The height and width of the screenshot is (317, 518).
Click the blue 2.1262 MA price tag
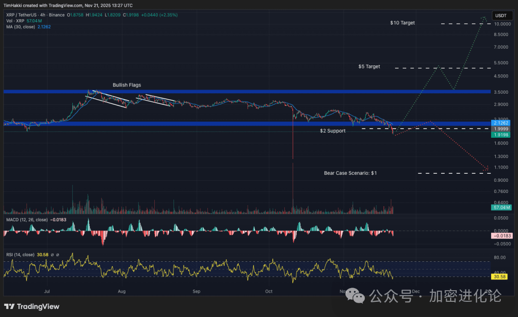[x=500, y=123]
